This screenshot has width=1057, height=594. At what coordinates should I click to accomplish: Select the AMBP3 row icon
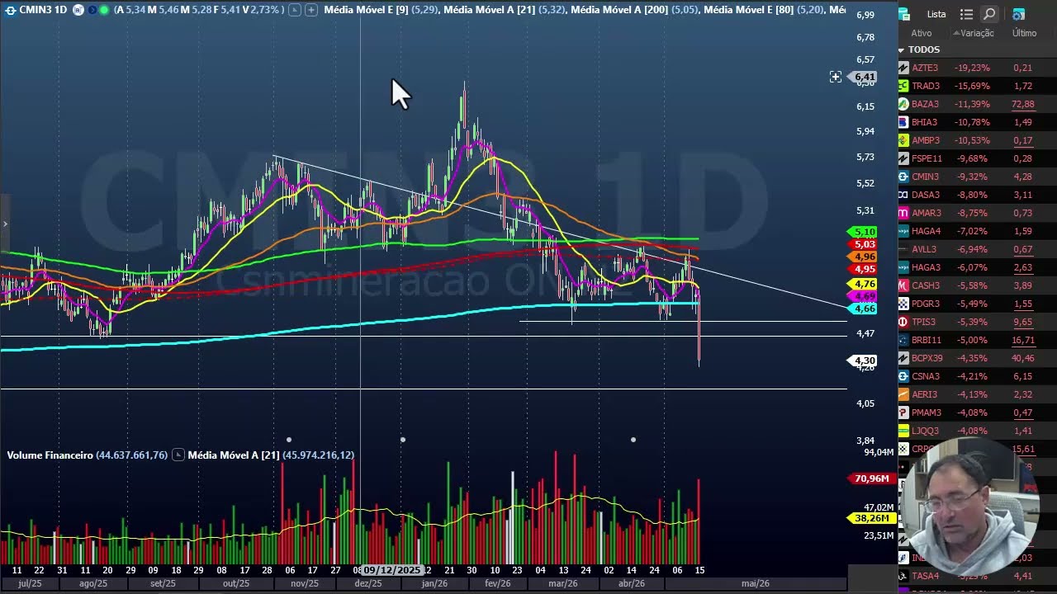point(903,140)
